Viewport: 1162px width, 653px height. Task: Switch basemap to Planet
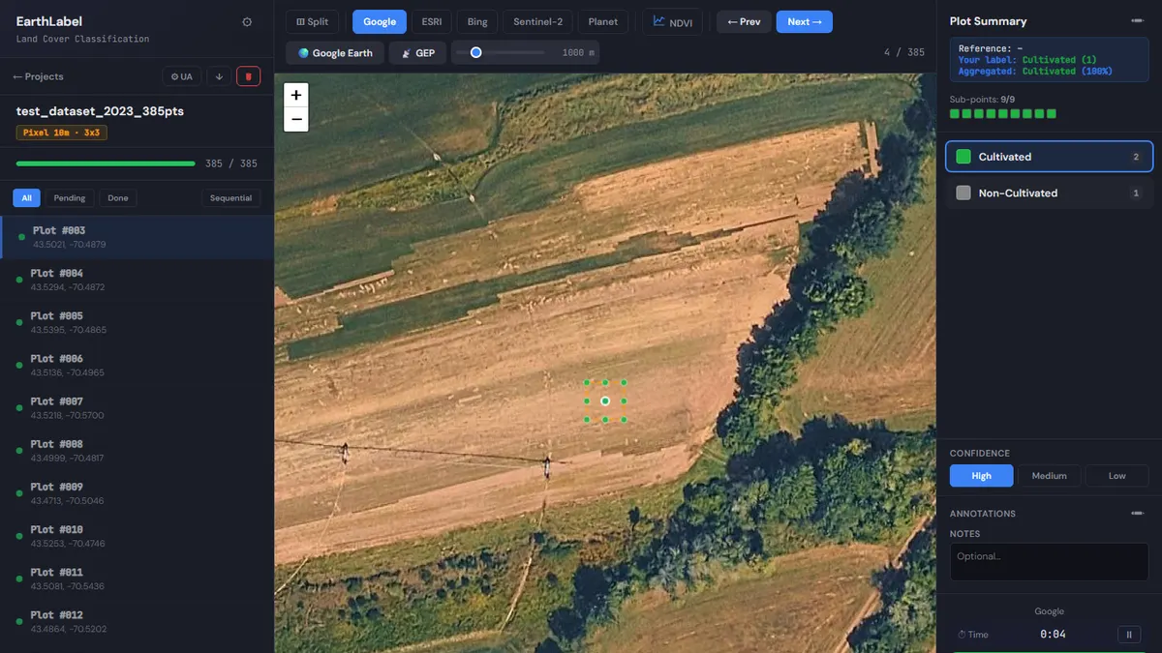coord(603,21)
